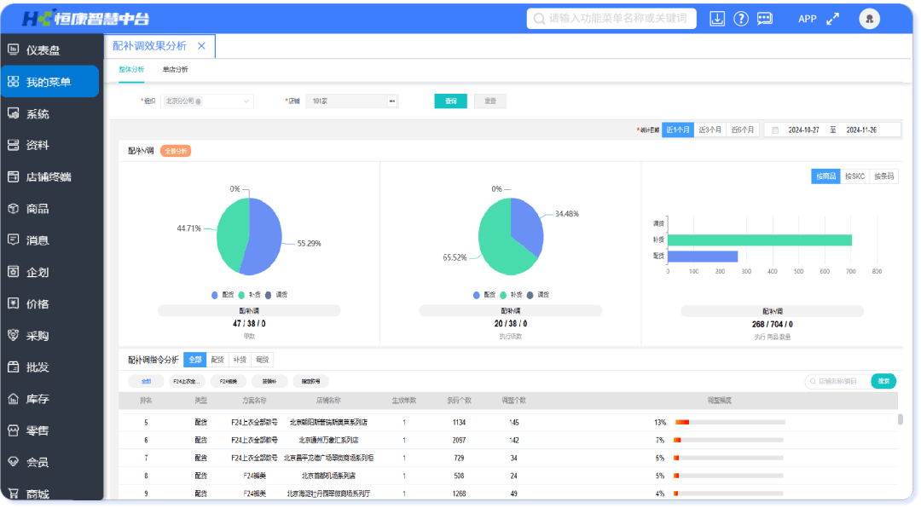Switch bar chart to 按SKC view
Image resolution: width=921 pixels, height=508 pixels.
(854, 176)
